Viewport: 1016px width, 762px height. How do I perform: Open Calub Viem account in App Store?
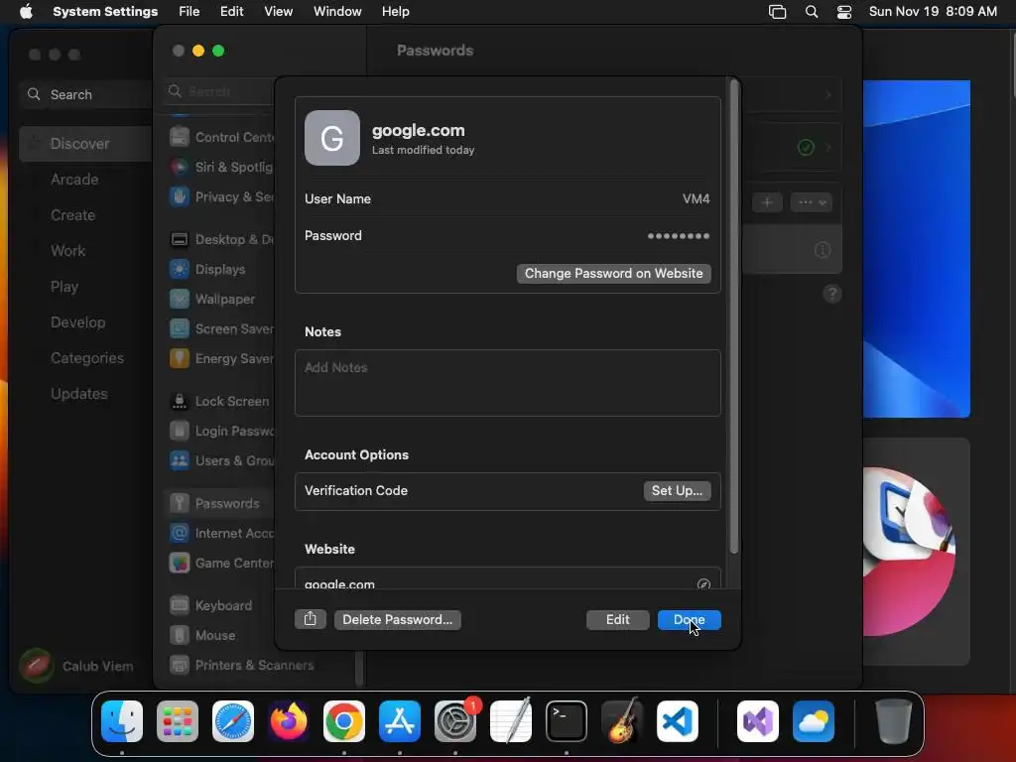pos(76,666)
